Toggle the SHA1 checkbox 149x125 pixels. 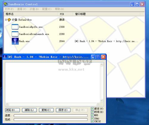point(92,118)
